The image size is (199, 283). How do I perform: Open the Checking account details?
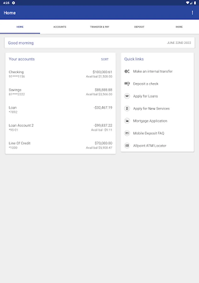tap(60, 74)
